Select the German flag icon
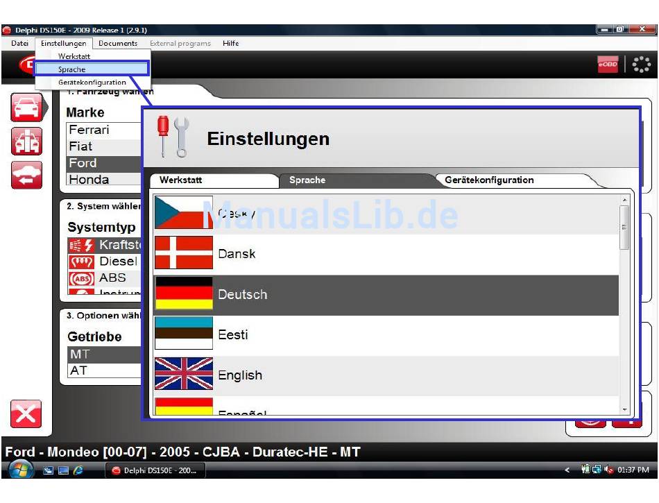 184,293
